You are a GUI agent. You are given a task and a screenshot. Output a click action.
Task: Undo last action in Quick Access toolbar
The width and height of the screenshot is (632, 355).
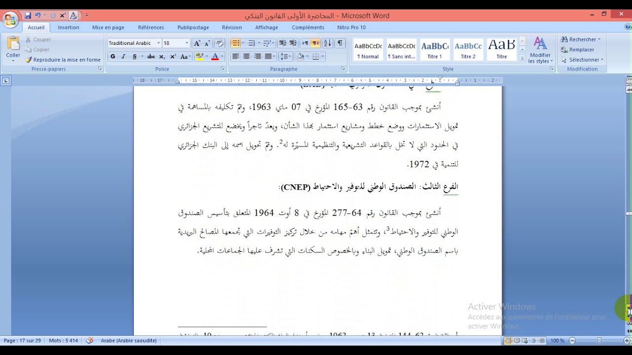pyautogui.click(x=38, y=16)
